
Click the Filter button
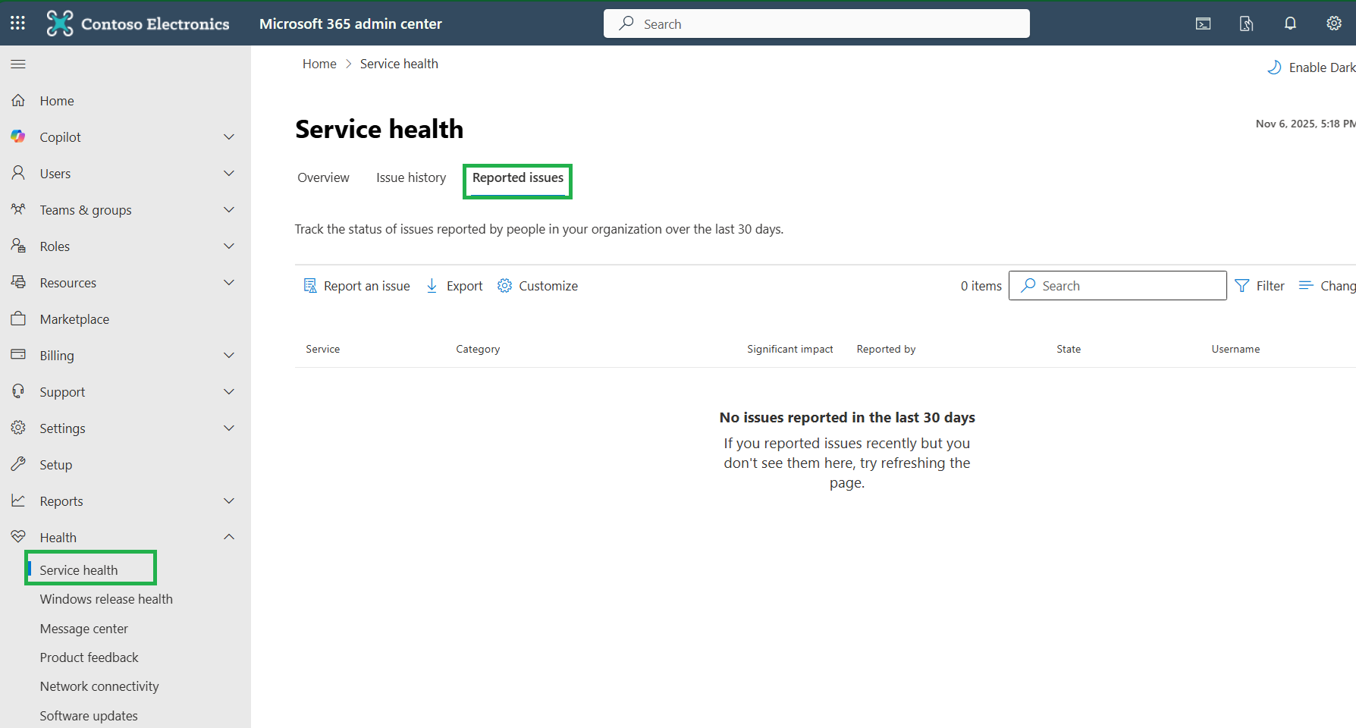point(1260,286)
